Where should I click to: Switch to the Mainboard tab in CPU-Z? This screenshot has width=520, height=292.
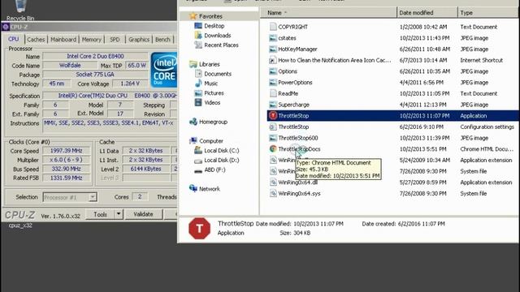pyautogui.click(x=63, y=40)
